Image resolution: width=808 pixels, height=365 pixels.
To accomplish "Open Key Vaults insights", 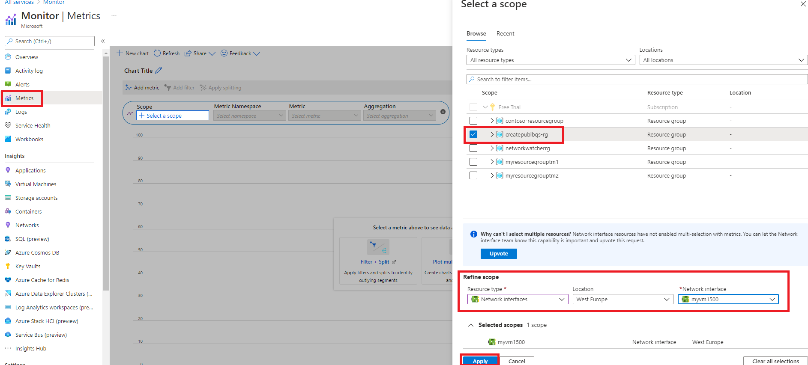I will 28,266.
